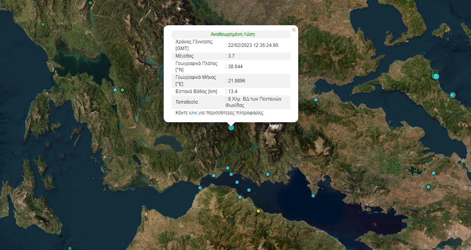Viewport: 471px width, 250px height.
Task: Select the cyan marker beside the paired green marker
Action: pos(115,90)
